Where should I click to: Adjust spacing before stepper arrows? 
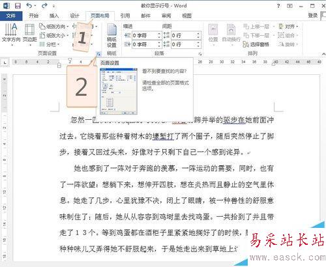[x=198, y=35]
